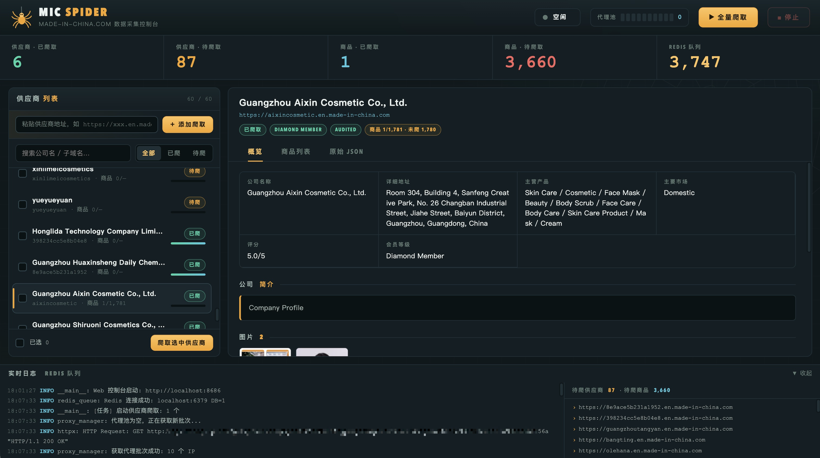Open the second company image thumbnail
This screenshot has height=458, width=820.
pos(322,352)
